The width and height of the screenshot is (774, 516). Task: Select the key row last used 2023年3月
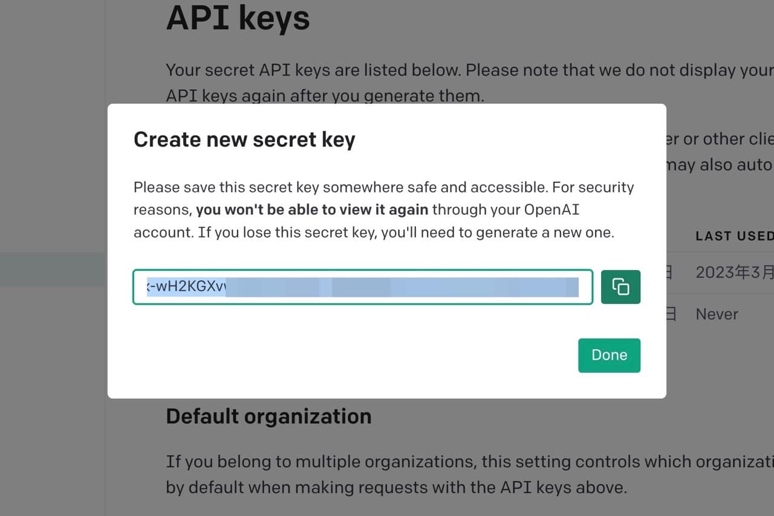(720, 273)
